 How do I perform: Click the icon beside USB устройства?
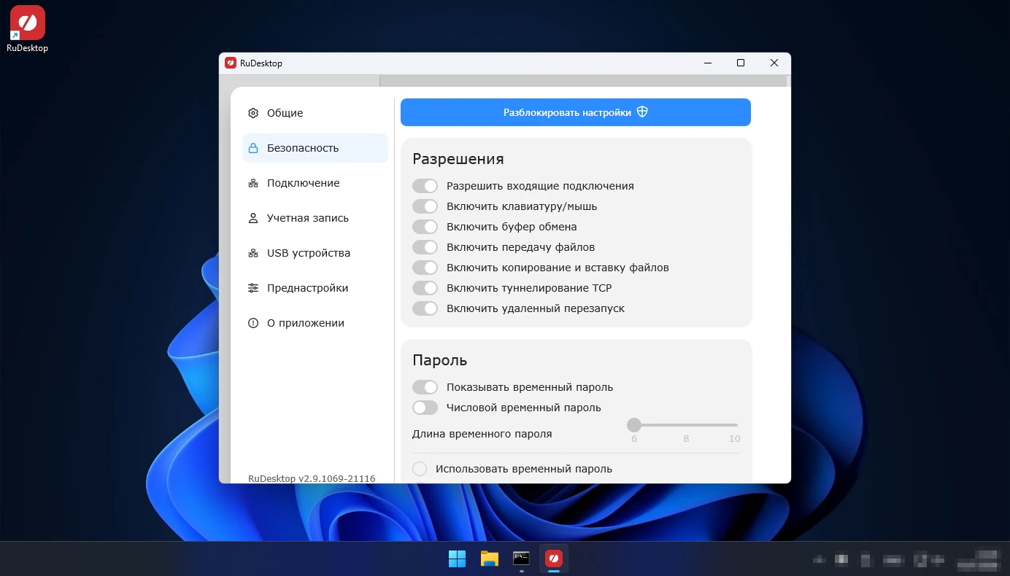point(253,253)
